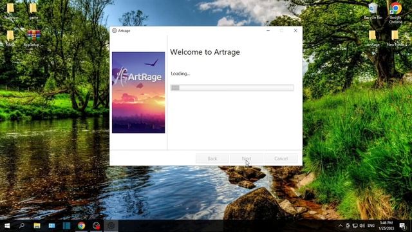Minimize the Artrage installer window
The height and width of the screenshot is (232, 412).
268,30
